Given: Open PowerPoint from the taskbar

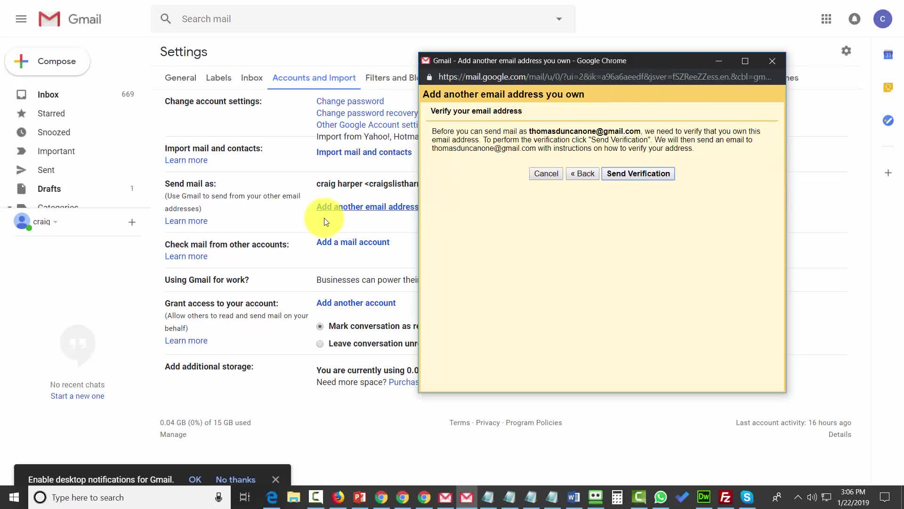Looking at the screenshot, I should point(360,497).
